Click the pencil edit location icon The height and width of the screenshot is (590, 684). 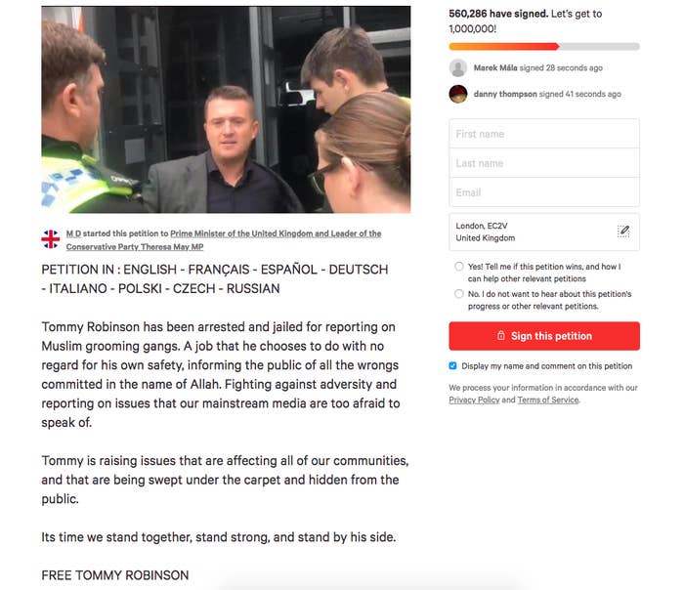pyautogui.click(x=623, y=231)
